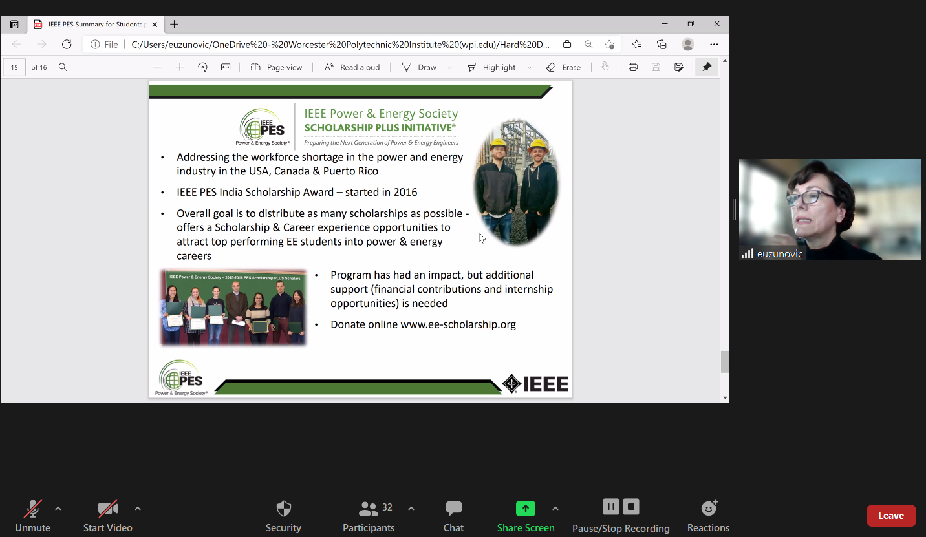Open the Chat panel
Viewport: 926px width, 537px height.
[x=453, y=515]
